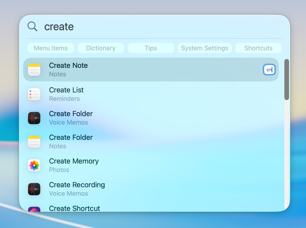Choose the 'Create List' result

(x=151, y=94)
